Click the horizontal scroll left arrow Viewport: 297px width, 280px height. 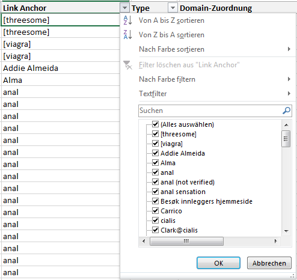point(144,241)
